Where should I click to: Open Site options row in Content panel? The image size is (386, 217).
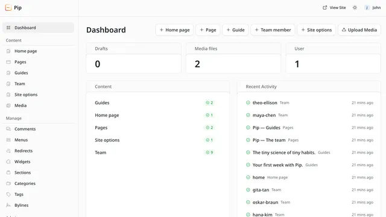154,140
